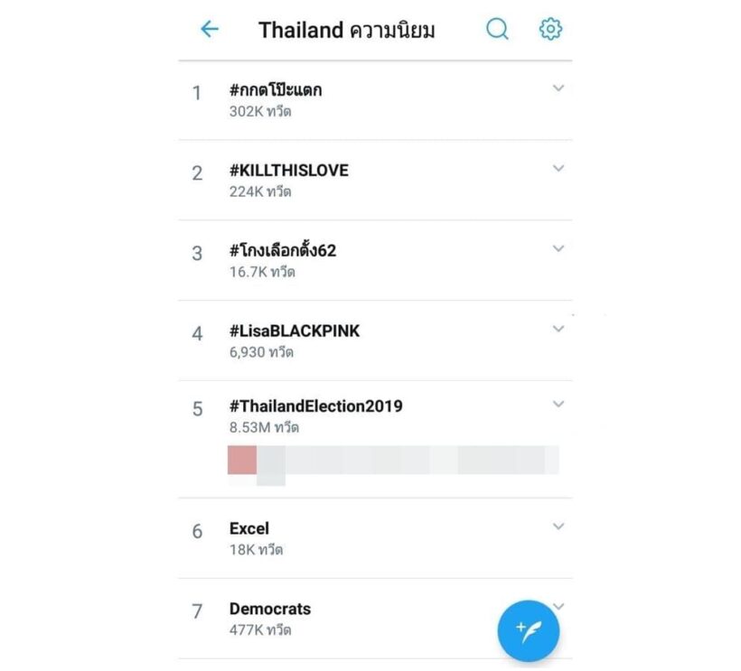Click the pink square in the blurred strip
Screen dimensions: 741x671
click(241, 459)
